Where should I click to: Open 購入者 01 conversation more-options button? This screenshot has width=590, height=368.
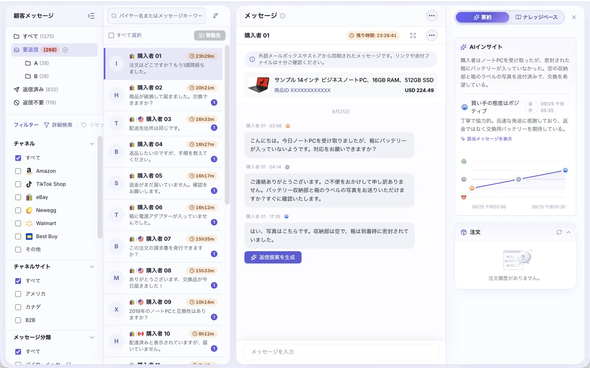[x=431, y=36]
